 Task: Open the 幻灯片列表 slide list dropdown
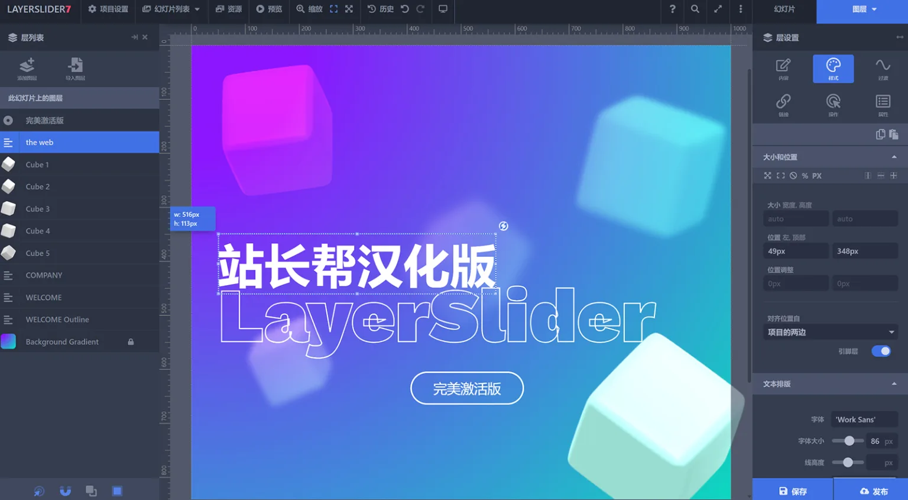point(171,9)
